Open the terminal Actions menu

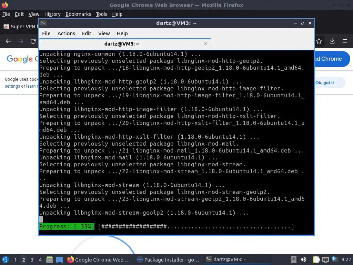click(66, 33)
